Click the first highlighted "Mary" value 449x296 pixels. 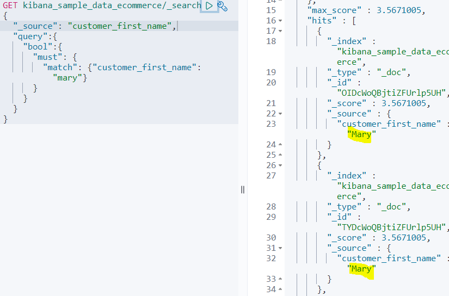[361, 134]
